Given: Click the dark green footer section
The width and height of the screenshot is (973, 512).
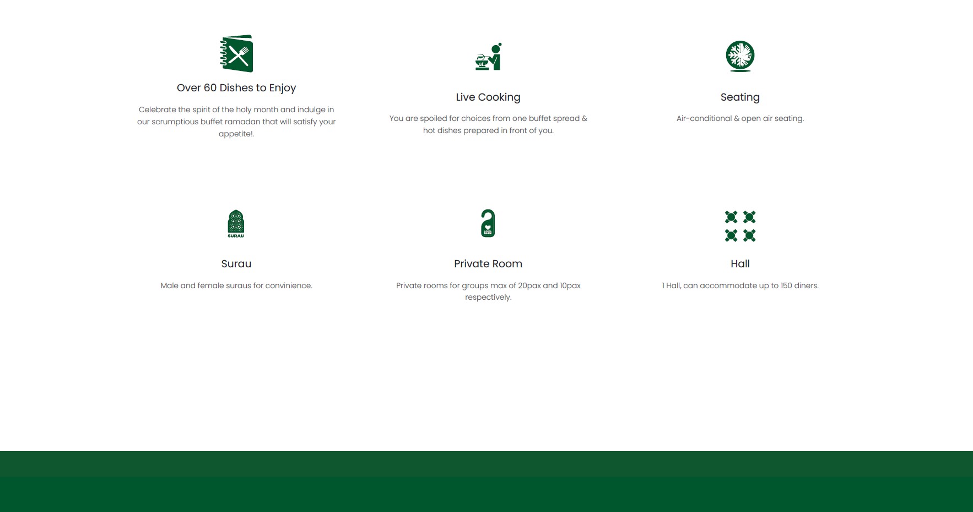Looking at the screenshot, I should [x=486, y=495].
